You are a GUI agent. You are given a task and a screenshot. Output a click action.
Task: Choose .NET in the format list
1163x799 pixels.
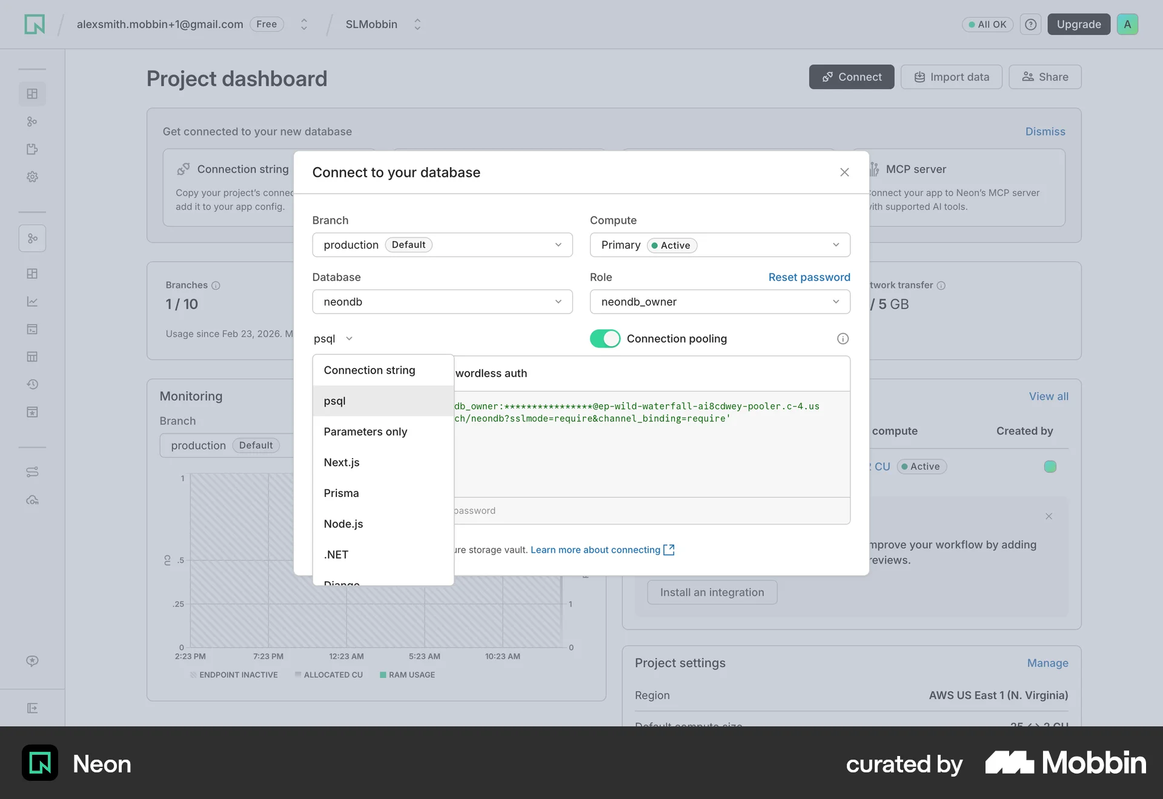click(383, 555)
